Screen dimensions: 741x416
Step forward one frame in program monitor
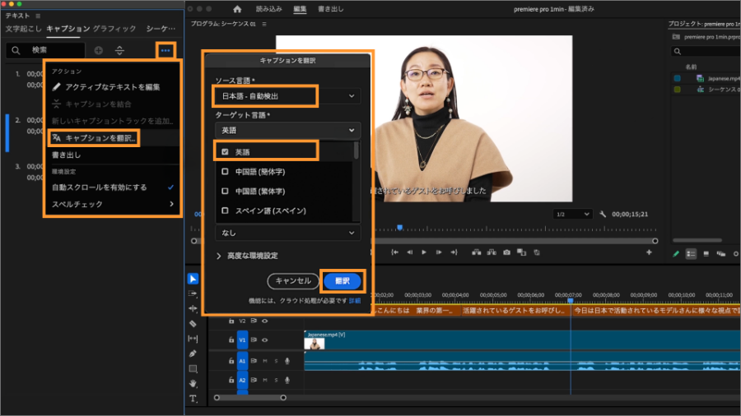[x=439, y=252]
